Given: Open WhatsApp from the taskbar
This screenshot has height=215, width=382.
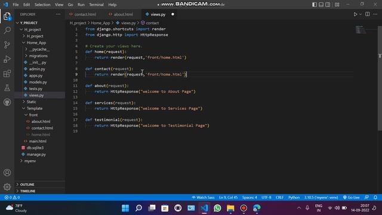Looking at the screenshot, I should coord(217,208).
